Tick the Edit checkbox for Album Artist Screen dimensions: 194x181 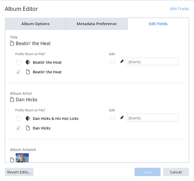pos(112,118)
